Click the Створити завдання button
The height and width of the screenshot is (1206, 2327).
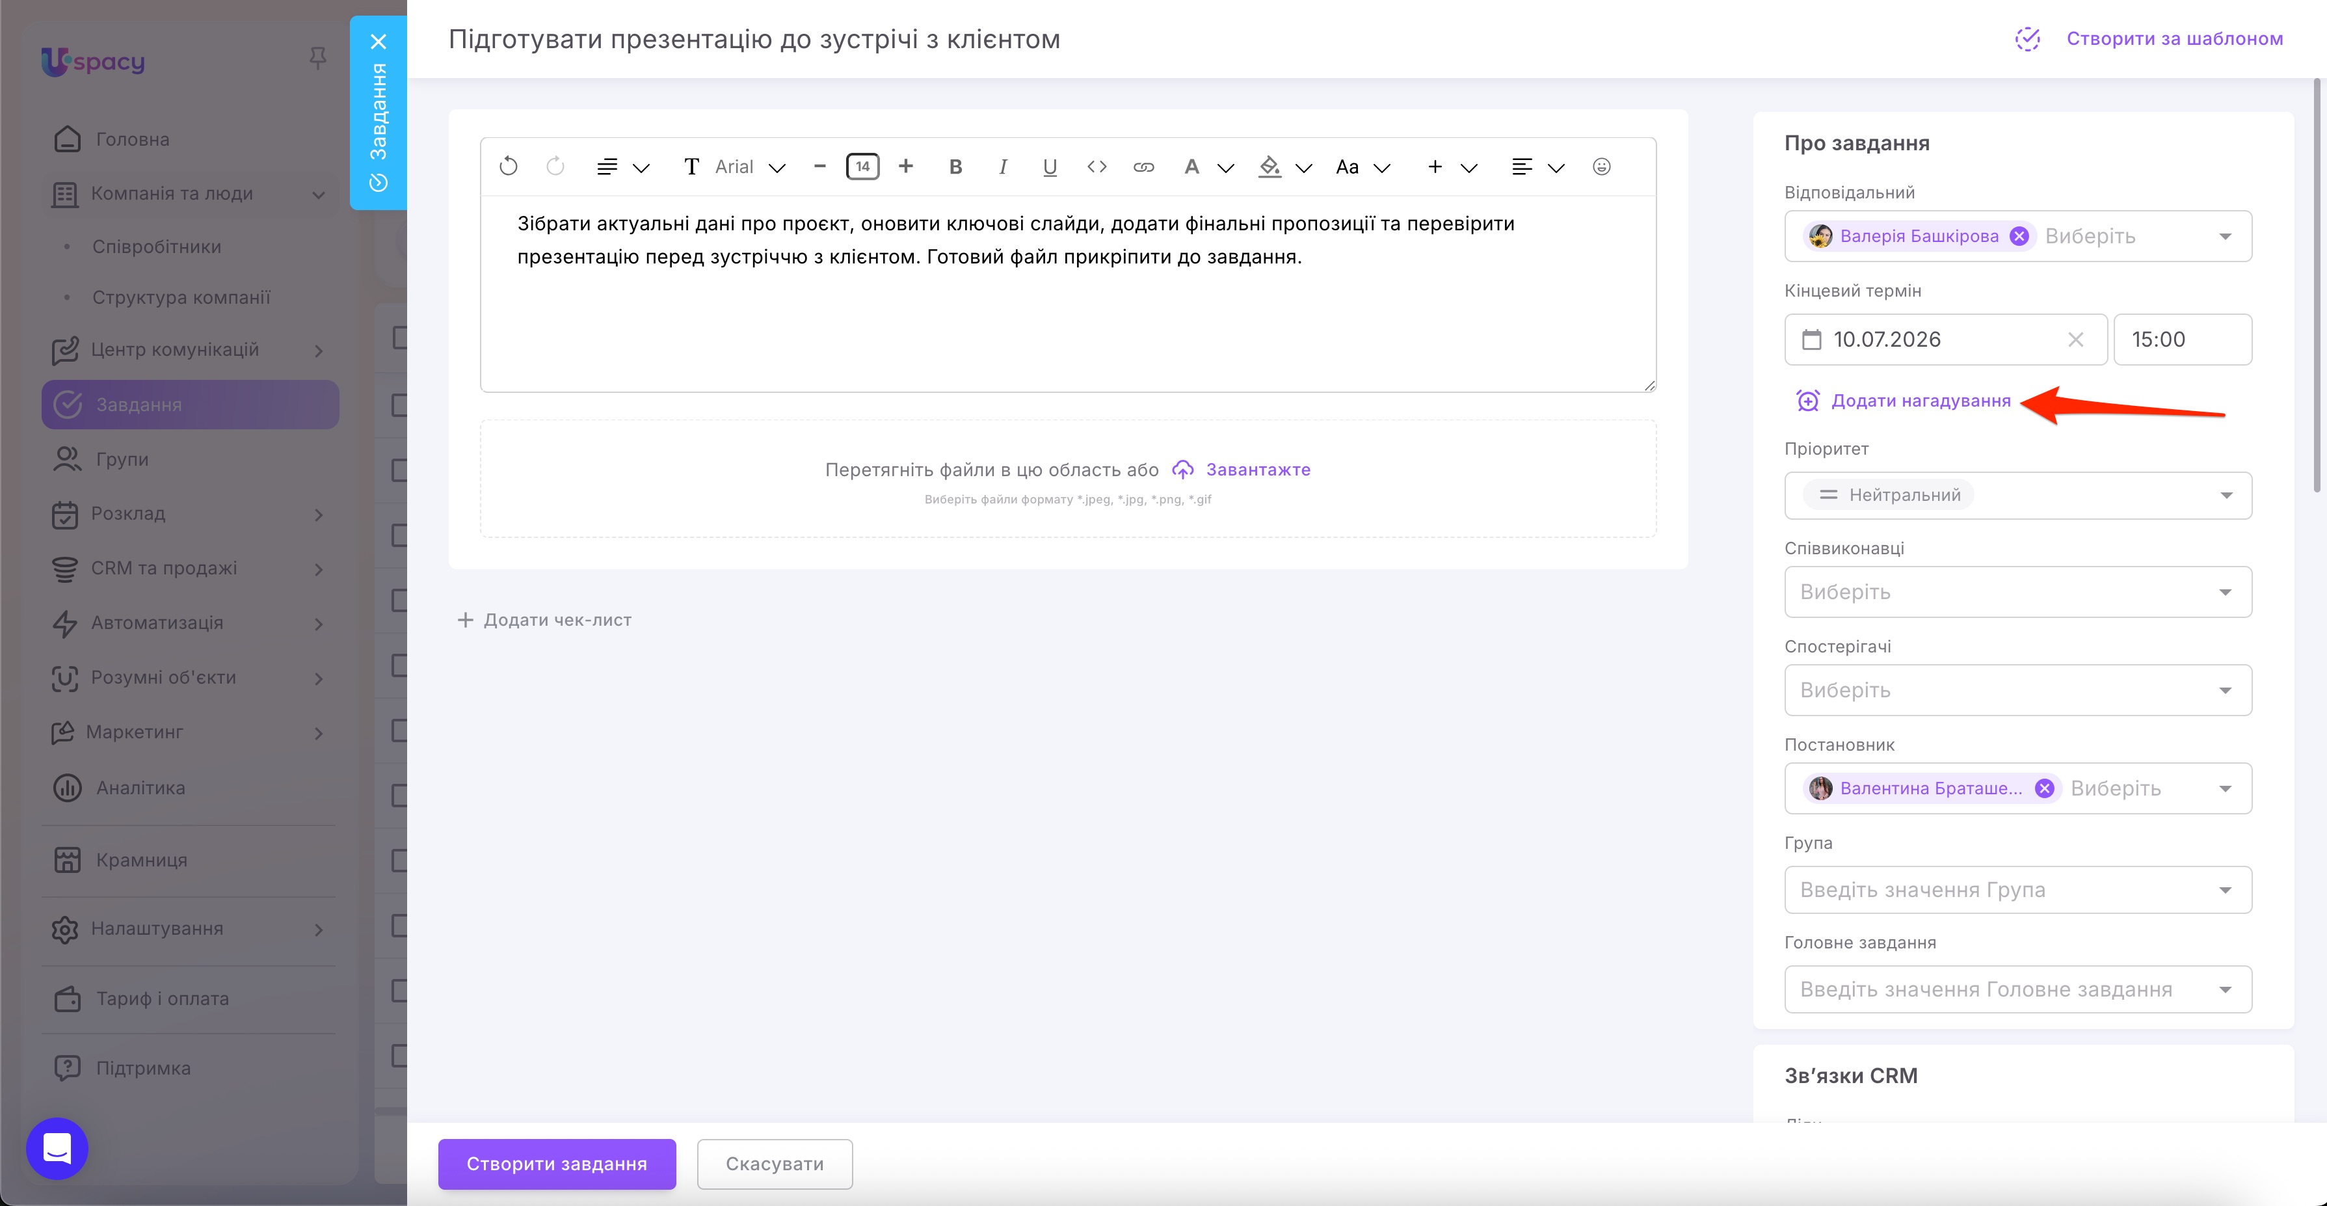pos(557,1164)
